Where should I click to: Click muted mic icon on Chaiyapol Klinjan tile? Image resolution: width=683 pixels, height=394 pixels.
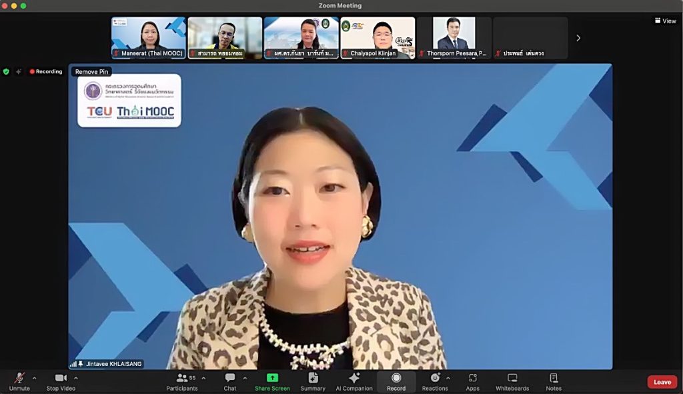[x=346, y=53]
